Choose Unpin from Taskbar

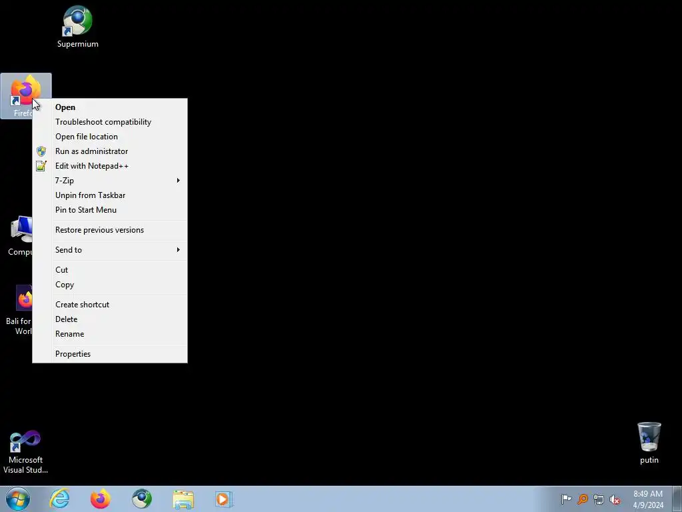point(110,195)
